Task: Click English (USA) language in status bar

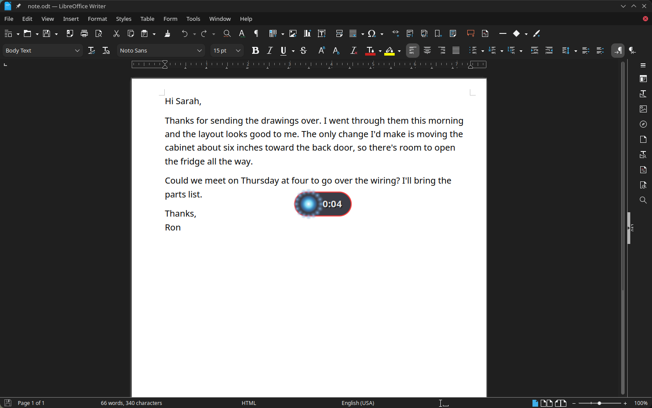Action: click(358, 403)
